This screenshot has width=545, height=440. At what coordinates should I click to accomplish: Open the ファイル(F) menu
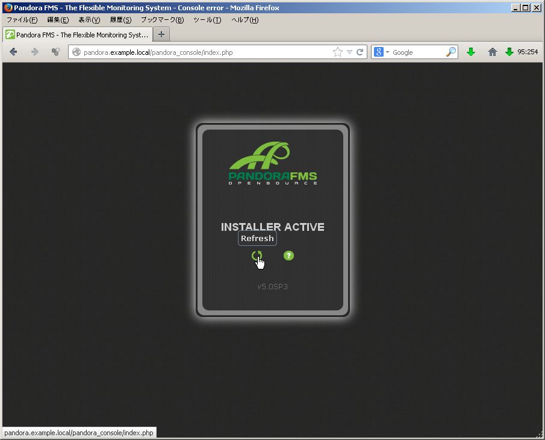[x=22, y=20]
